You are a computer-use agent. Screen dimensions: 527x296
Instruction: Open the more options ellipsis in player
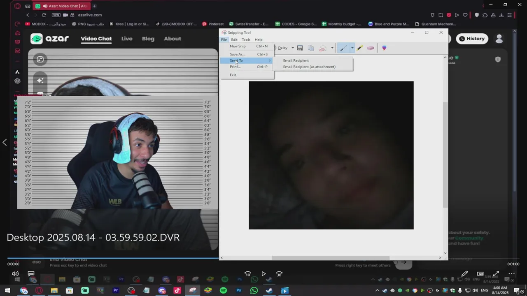(511, 274)
